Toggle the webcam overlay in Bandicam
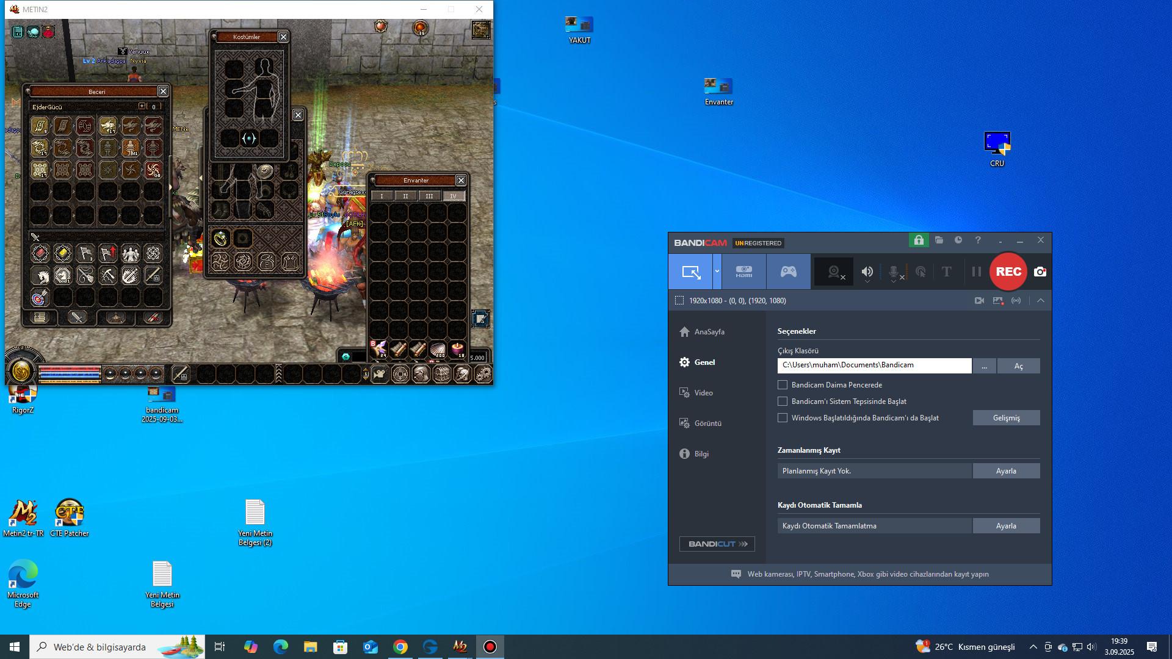This screenshot has width=1172, height=659. (834, 272)
